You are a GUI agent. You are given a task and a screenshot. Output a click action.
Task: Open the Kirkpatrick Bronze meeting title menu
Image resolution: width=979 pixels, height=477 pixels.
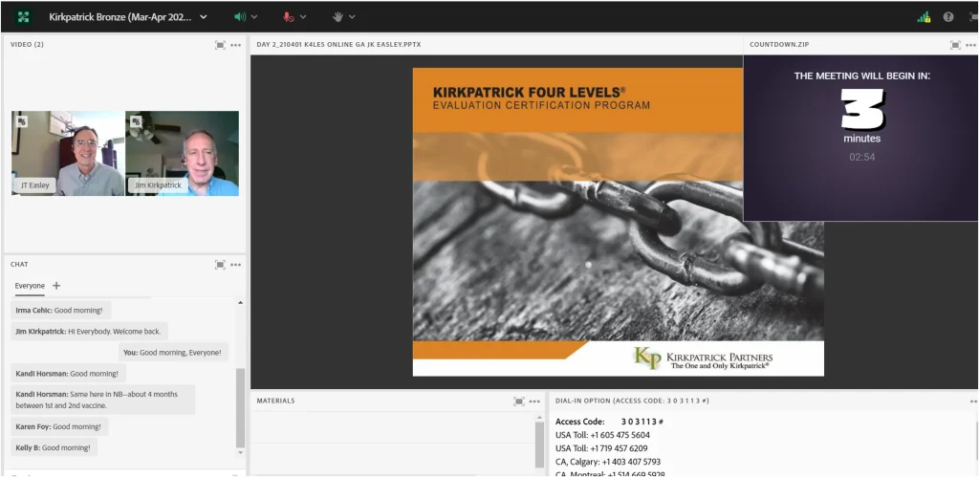pos(128,17)
